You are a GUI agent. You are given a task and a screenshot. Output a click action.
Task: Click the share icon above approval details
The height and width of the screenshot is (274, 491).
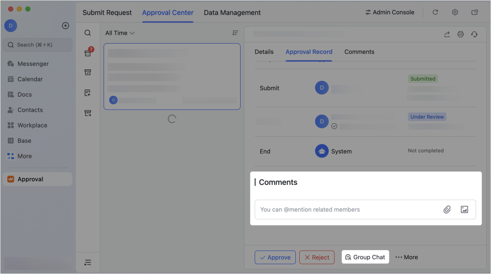[447, 34]
